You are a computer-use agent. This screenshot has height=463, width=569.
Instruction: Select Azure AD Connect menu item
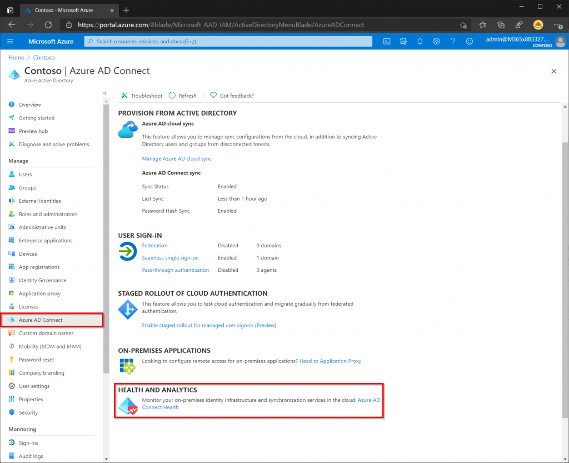pos(52,320)
